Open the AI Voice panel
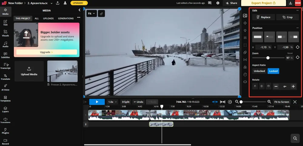The height and width of the screenshot is (146, 303). tap(5, 88)
